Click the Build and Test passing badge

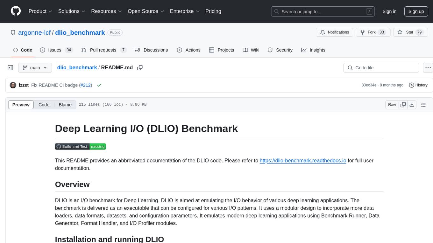click(x=80, y=146)
